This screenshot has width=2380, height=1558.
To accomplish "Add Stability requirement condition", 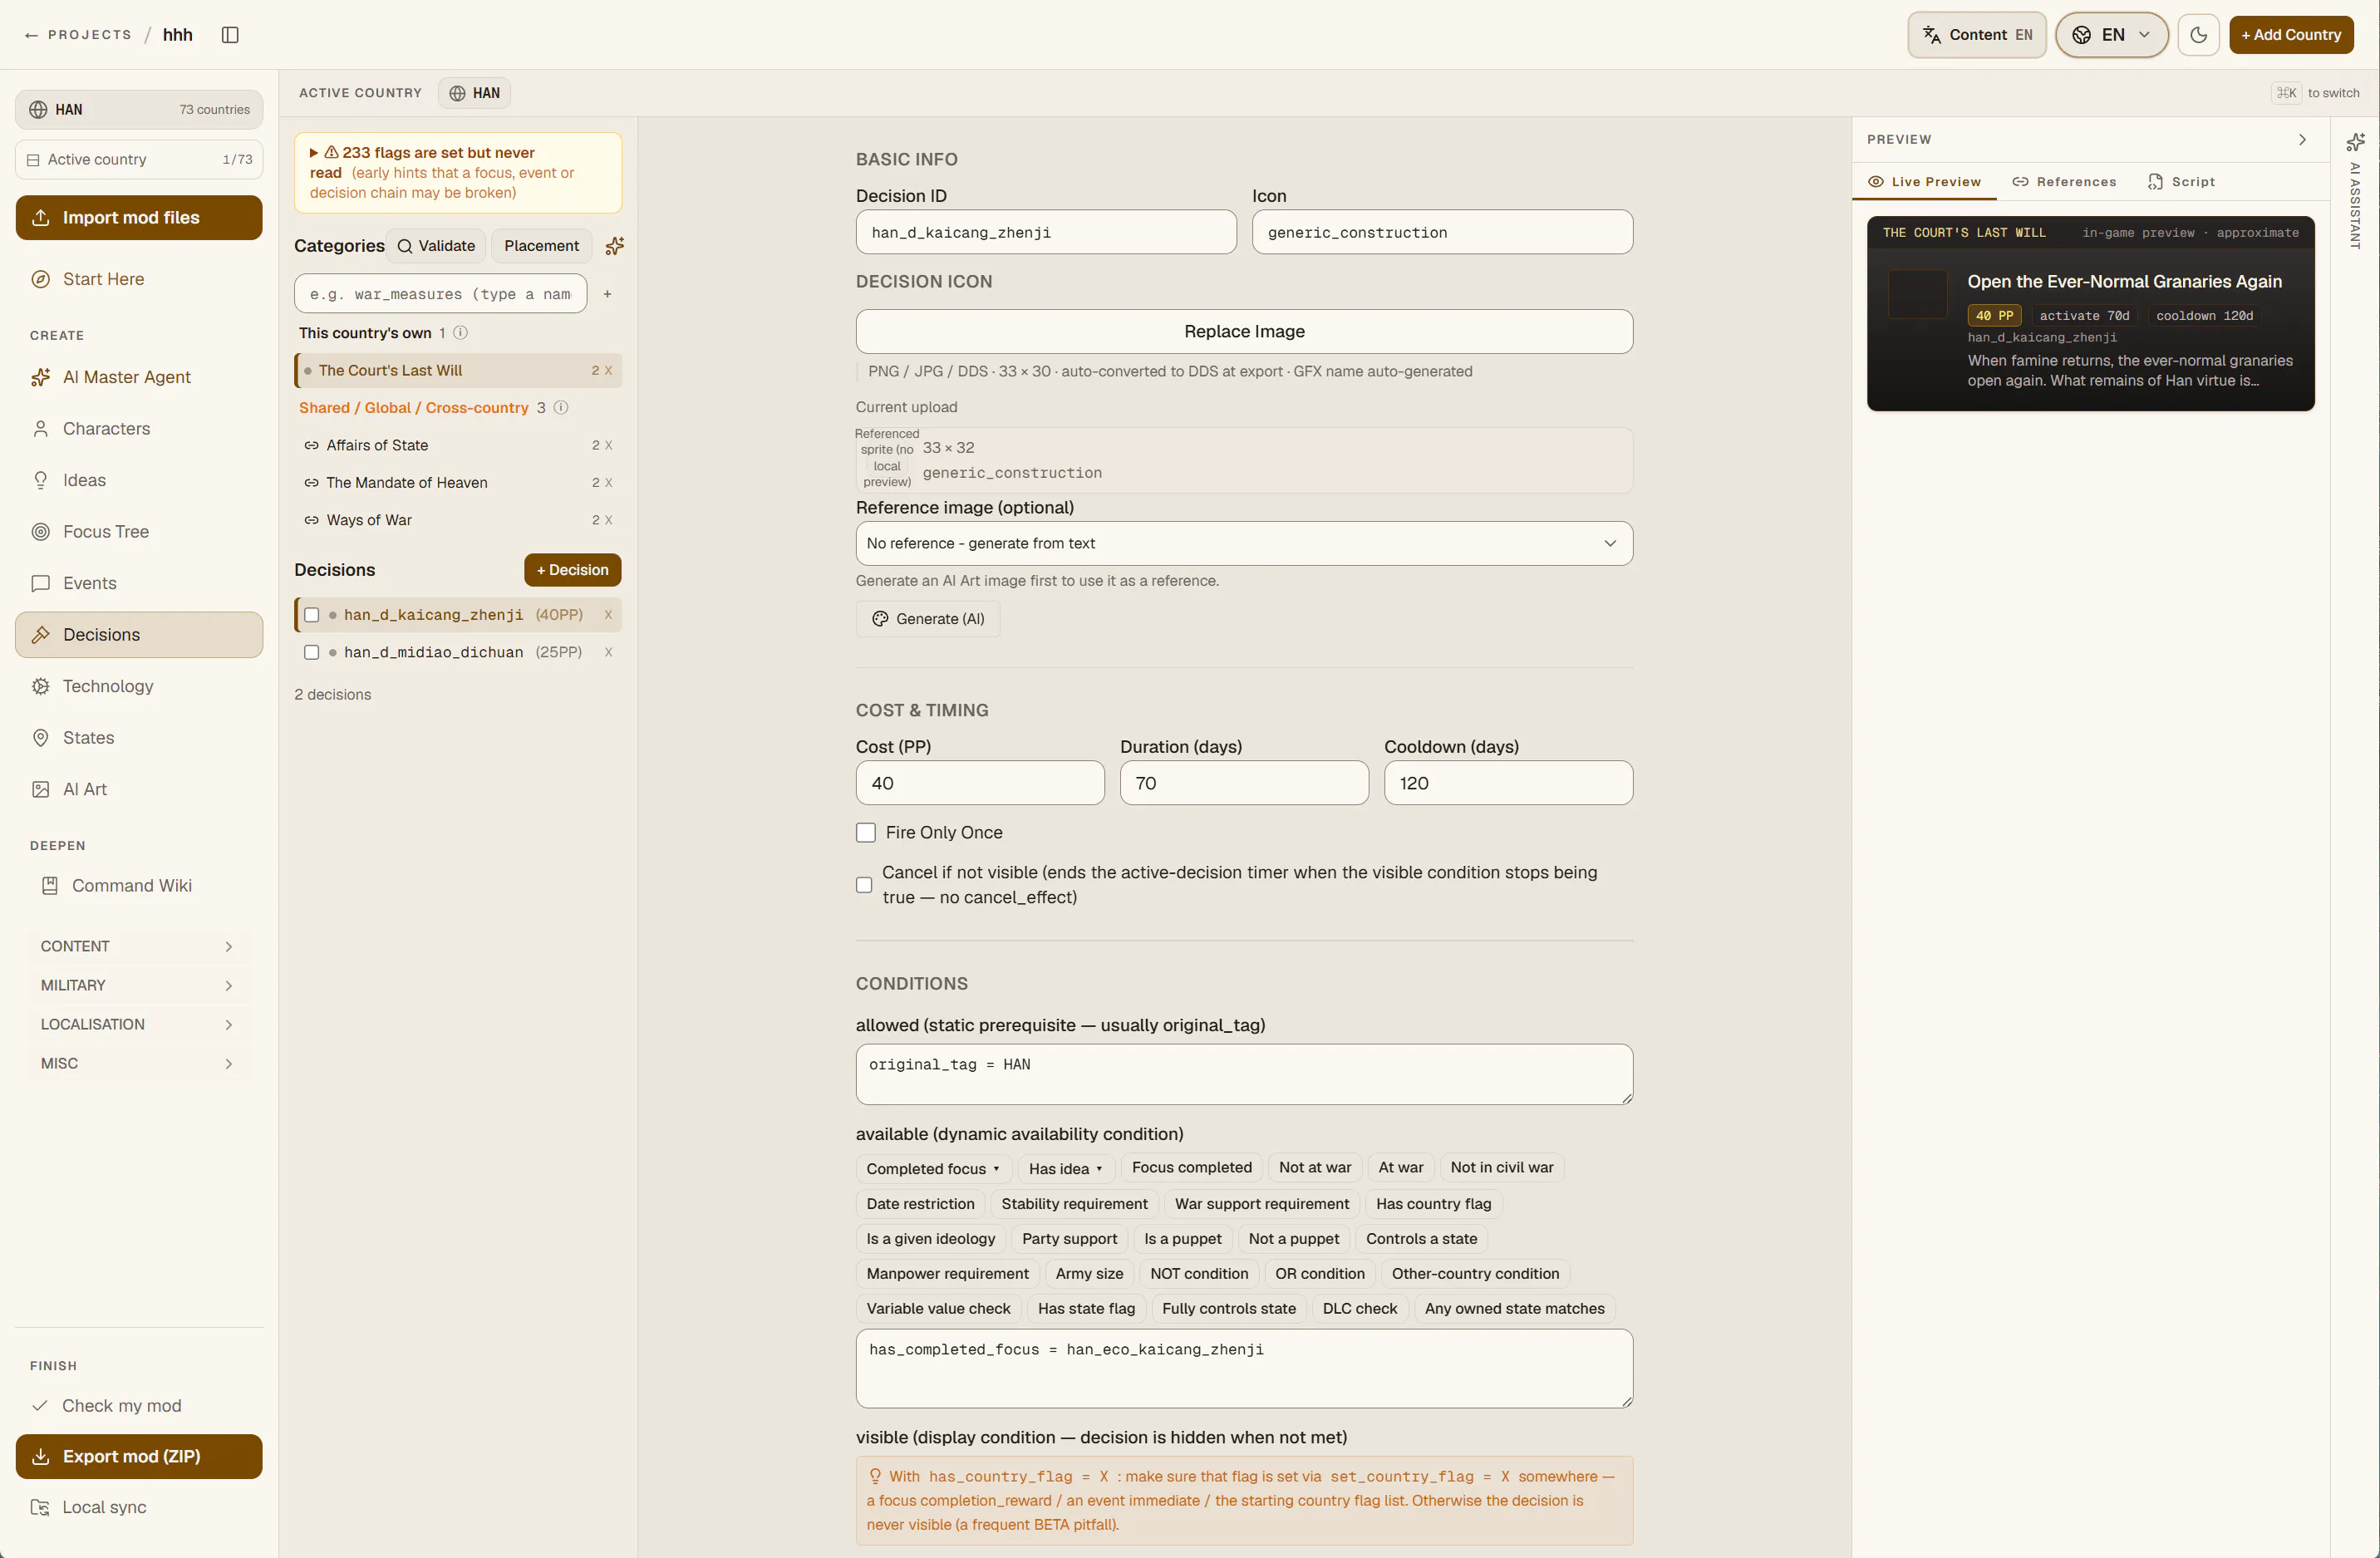I will point(1074,1204).
